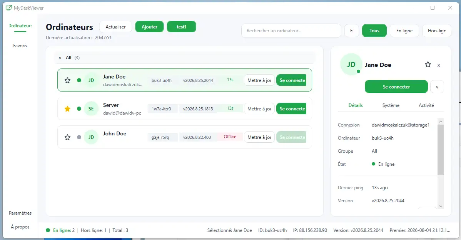Switch to the Détails tab

(x=356, y=105)
